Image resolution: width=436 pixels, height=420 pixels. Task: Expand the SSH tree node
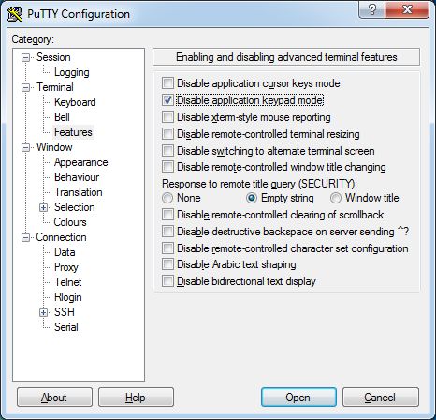point(44,313)
